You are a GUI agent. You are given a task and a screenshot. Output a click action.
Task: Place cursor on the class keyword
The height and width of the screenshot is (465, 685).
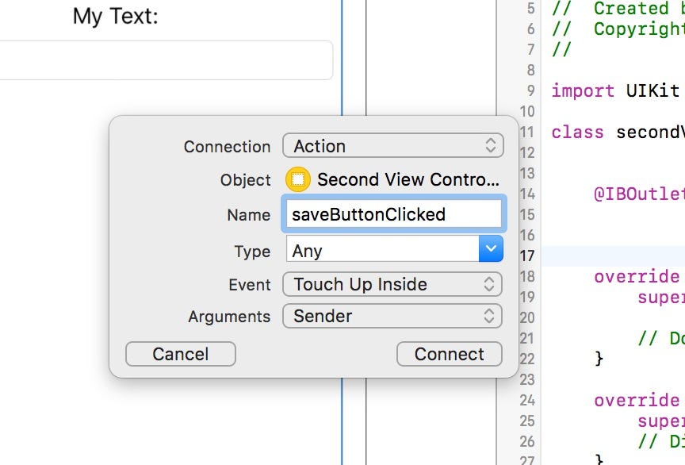(x=577, y=132)
